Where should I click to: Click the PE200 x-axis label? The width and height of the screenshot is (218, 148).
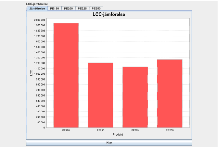pyautogui.click(x=100, y=130)
